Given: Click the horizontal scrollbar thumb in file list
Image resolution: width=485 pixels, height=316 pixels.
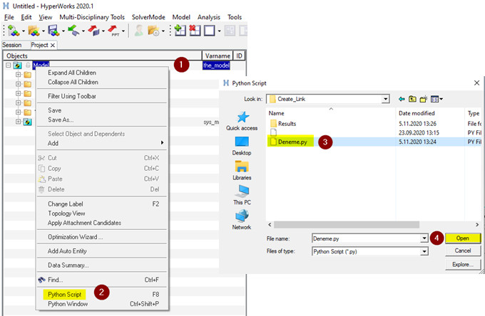Looking at the screenshot, I should pyautogui.click(x=347, y=225).
